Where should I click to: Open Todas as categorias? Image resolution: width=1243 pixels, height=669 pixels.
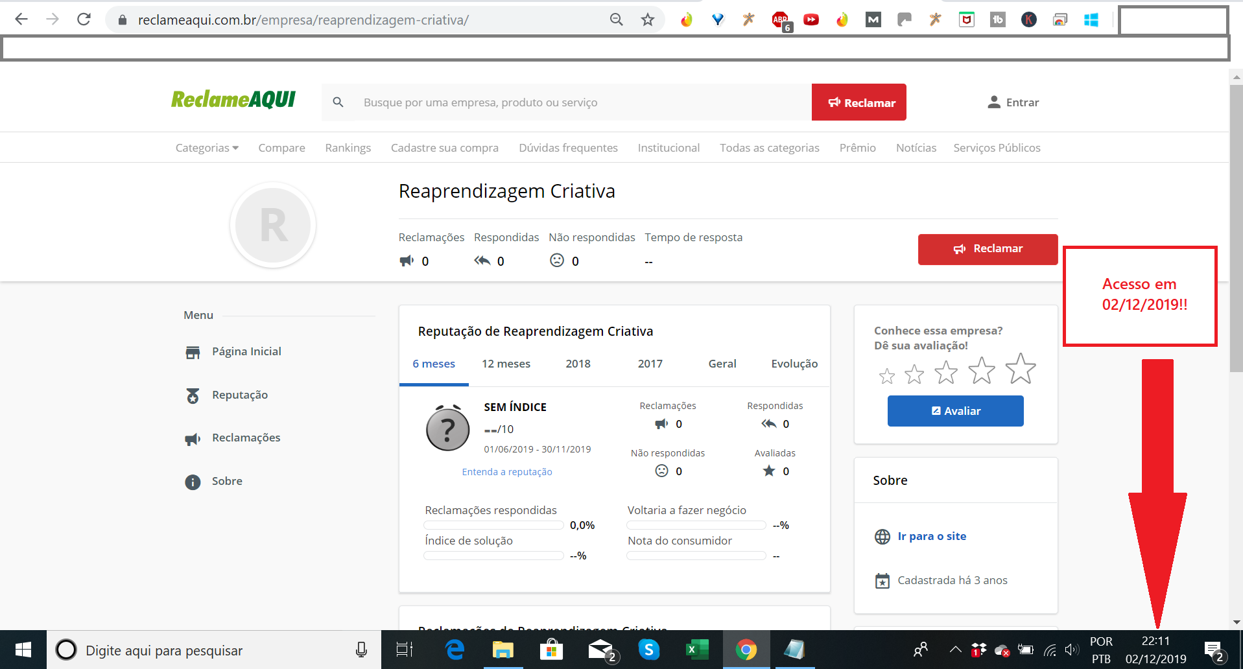tap(770, 148)
